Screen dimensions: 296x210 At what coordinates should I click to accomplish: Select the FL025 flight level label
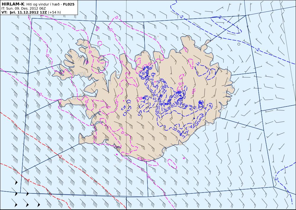[69, 4]
